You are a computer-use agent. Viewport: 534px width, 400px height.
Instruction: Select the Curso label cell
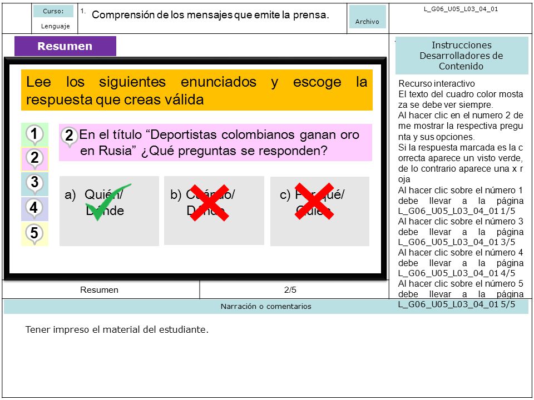coord(53,11)
